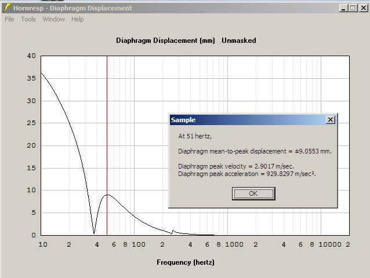Click the mean-to-peak displacement ±9.0553 mm line
The width and height of the screenshot is (370, 278).
coord(255,151)
